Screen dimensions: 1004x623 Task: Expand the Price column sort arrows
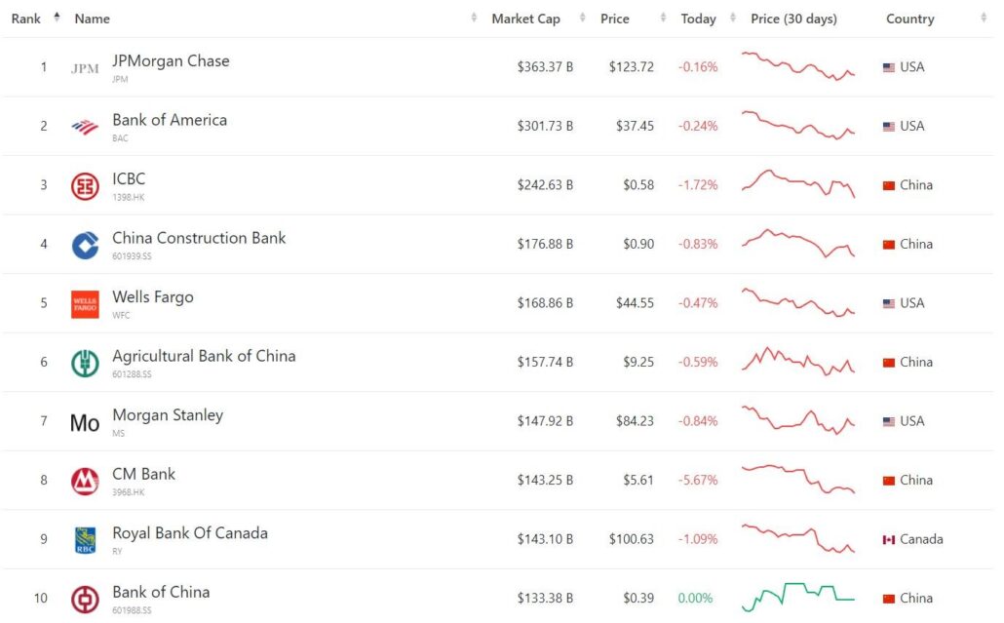tap(664, 18)
